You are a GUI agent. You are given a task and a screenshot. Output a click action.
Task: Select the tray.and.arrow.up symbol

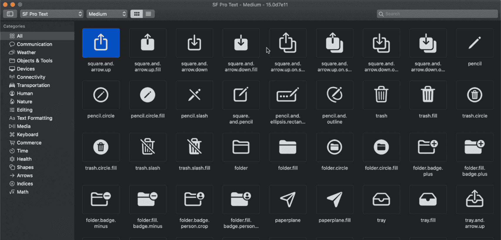pos(475,200)
